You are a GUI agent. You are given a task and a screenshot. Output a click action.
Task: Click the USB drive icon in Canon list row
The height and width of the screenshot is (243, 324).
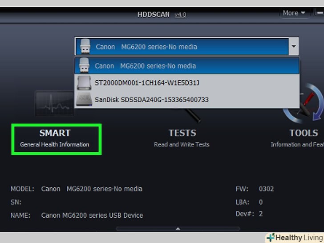tap(84, 65)
